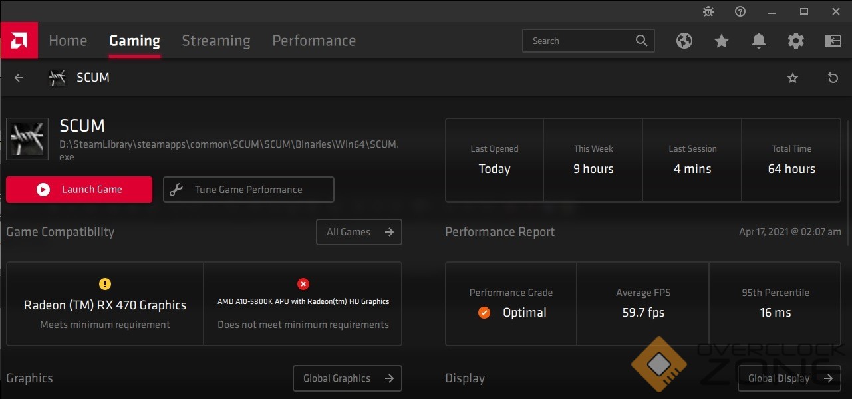Viewport: 852px width, 399px height.
Task: Open All Games compatibility list
Action: [359, 232]
